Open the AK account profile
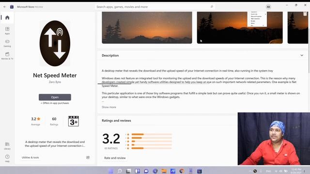This screenshot has height=174, width=310. (x=268, y=7)
